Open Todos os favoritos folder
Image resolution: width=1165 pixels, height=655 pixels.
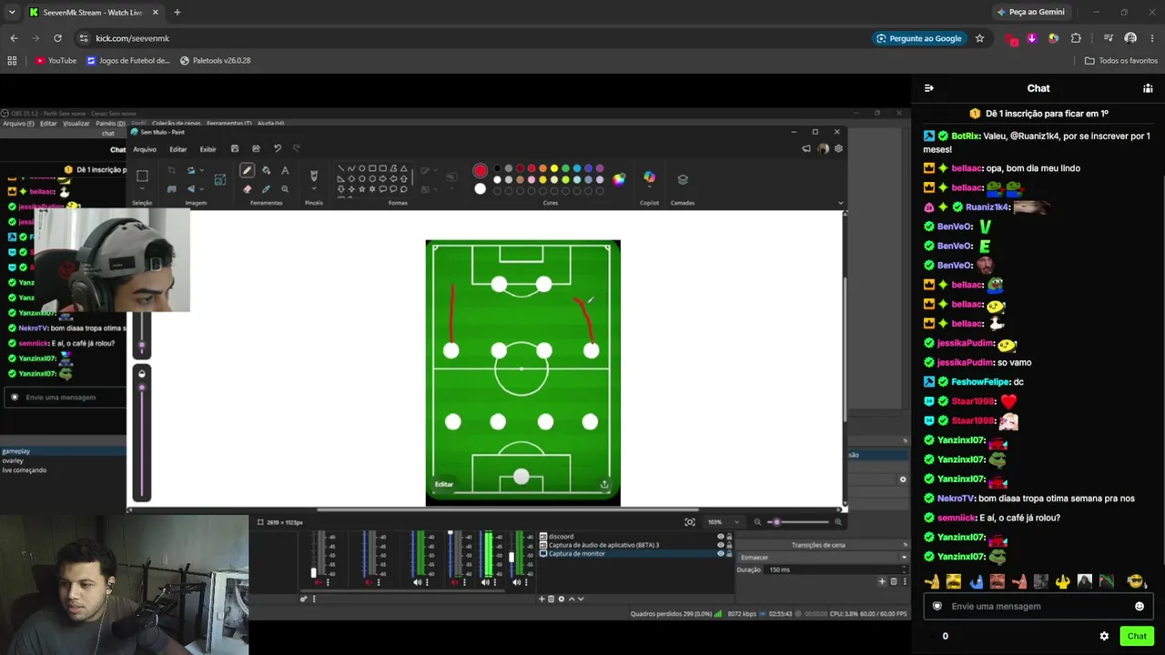1121,60
